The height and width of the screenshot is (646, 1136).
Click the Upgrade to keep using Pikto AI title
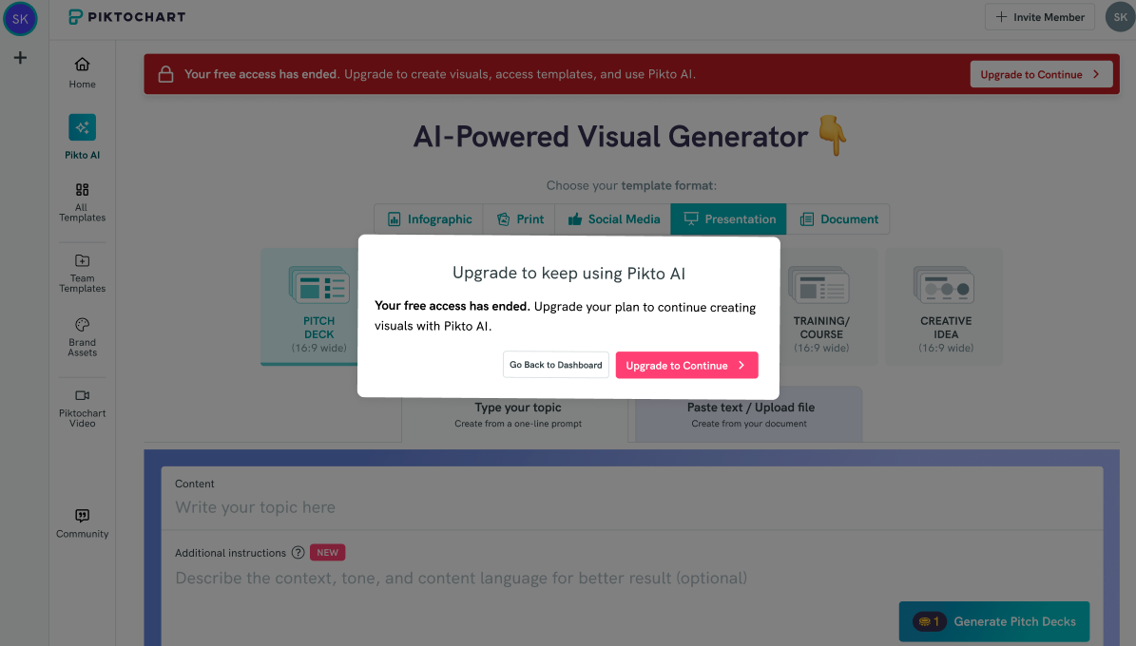pyautogui.click(x=568, y=274)
